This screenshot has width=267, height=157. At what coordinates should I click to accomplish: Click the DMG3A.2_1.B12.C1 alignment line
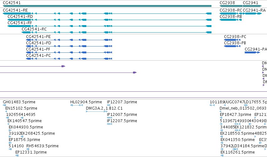pos(97,111)
